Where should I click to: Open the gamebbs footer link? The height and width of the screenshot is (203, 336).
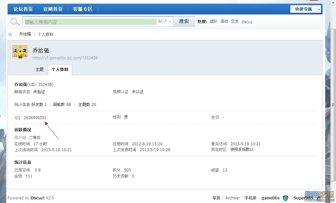coord(270,198)
